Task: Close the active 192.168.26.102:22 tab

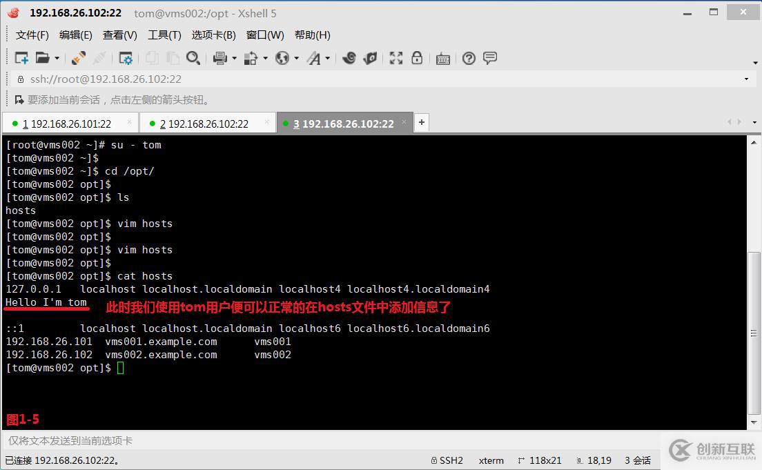Action: (x=404, y=122)
